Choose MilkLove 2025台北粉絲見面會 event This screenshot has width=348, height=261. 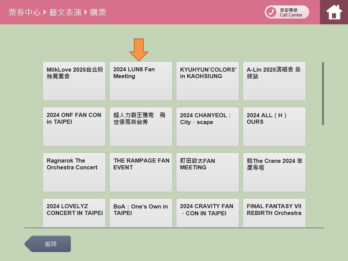coord(74,81)
